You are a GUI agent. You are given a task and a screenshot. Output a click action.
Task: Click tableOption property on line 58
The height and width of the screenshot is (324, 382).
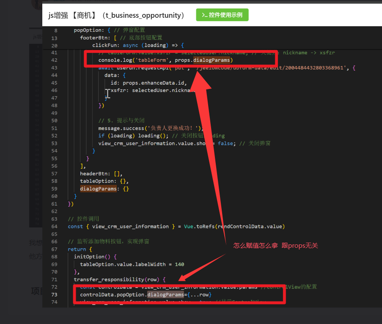[97, 181]
